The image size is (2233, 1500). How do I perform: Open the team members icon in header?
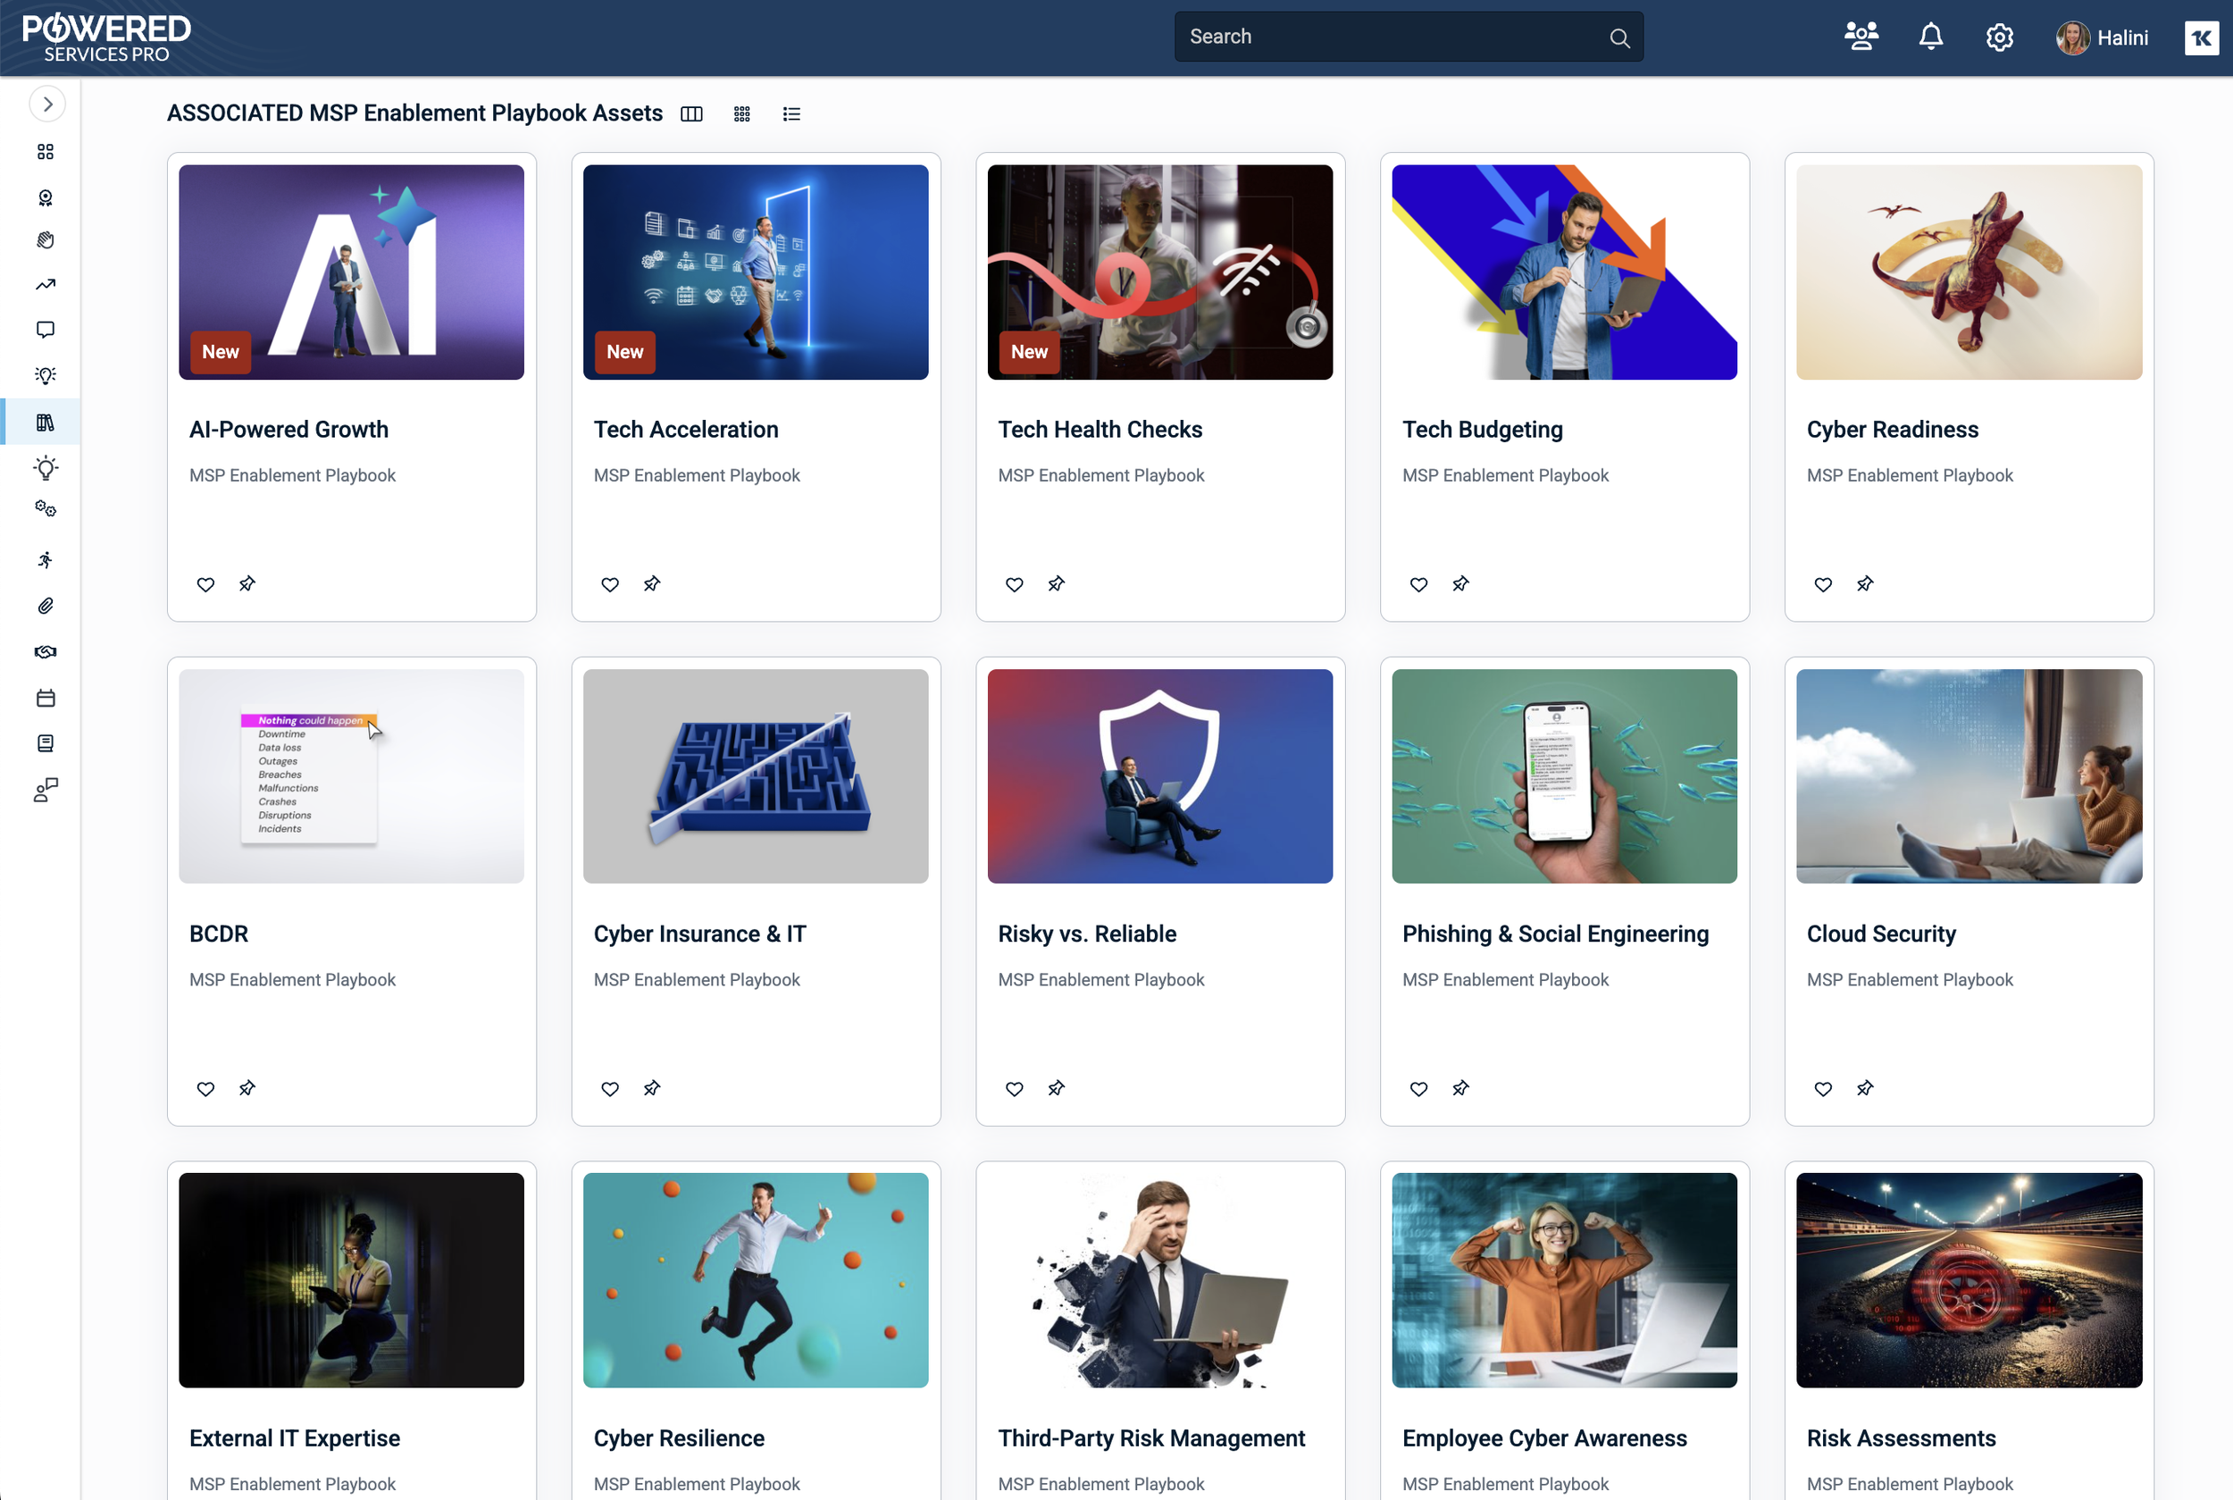tap(1860, 38)
